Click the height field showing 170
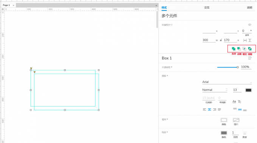Screen dimensions: 257x143 230,40
